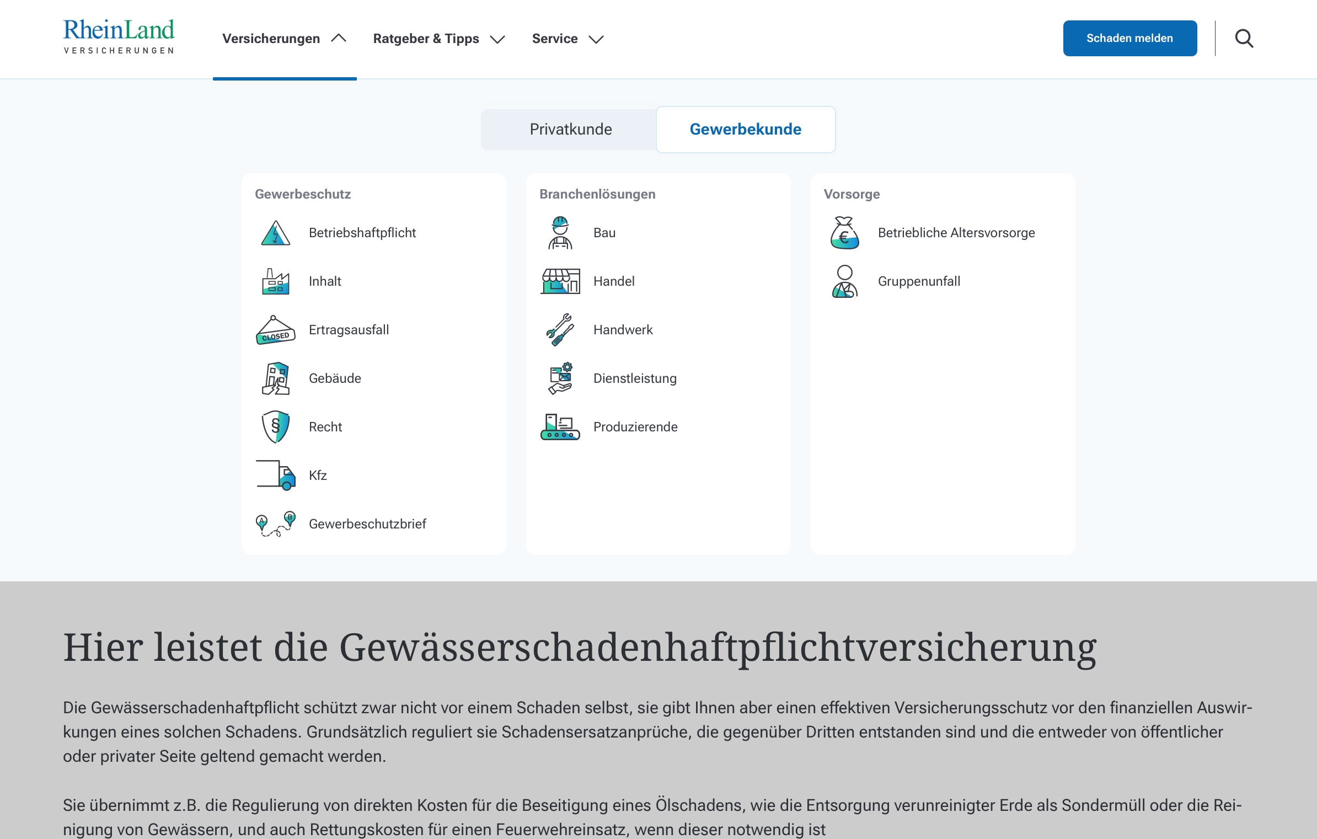Click the paragraph shield Recht icon

(275, 427)
